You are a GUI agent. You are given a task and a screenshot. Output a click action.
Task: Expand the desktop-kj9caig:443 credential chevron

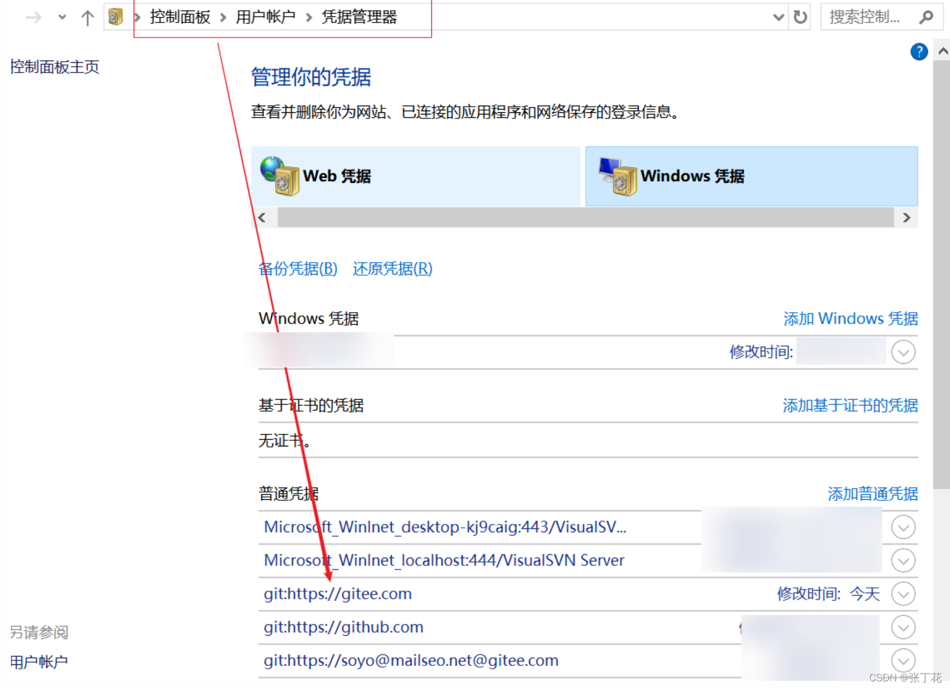[x=903, y=527]
